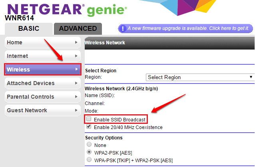Expand the Internet menu arrow
The height and width of the screenshot is (167, 255).
(x=76, y=56)
